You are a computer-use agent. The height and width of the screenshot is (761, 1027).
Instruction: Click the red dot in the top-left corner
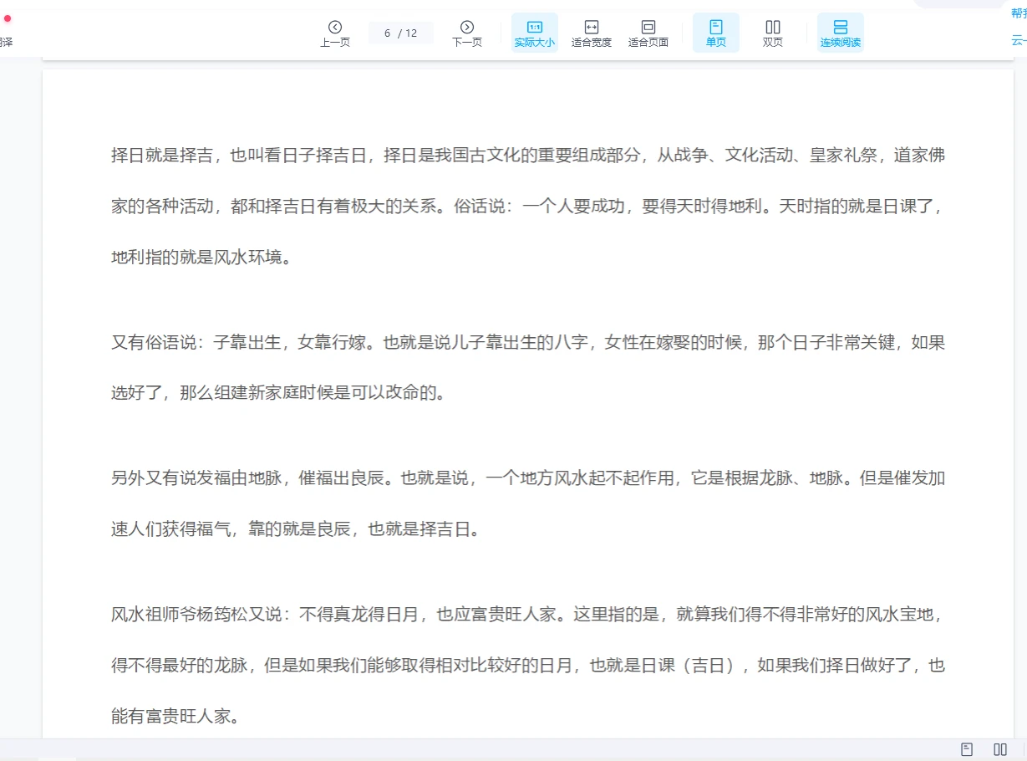[8, 17]
